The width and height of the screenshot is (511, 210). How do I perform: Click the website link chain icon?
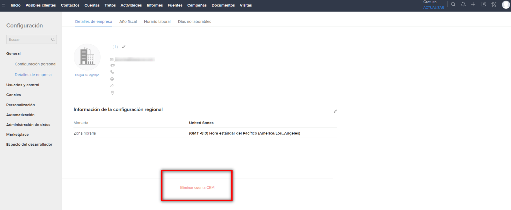[x=112, y=86]
